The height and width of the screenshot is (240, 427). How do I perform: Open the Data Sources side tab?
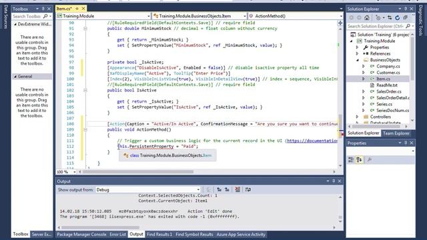(x=6, y=17)
